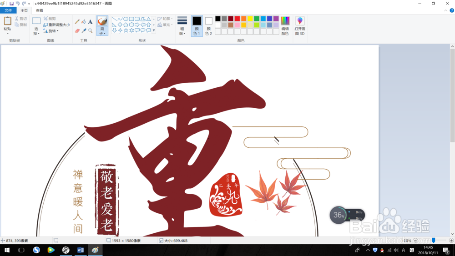Select the Magnifier tool
Image resolution: width=455 pixels, height=256 pixels.
90,31
